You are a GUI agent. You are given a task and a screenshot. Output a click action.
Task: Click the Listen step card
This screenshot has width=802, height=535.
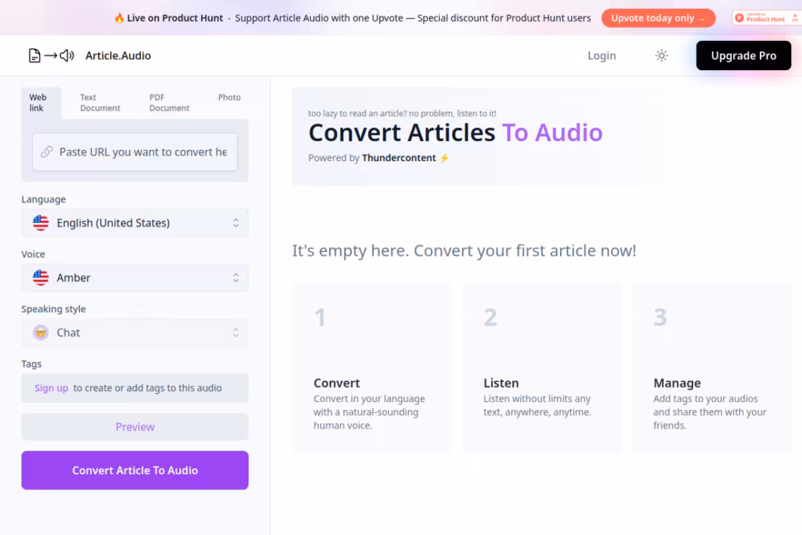click(x=542, y=368)
